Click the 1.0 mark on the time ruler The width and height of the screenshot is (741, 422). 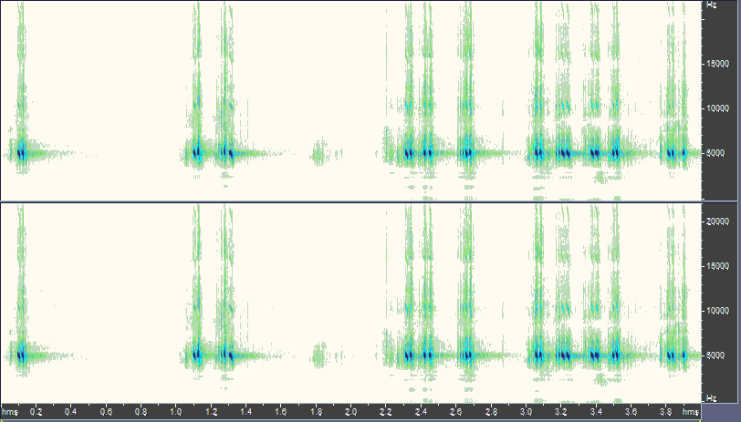click(x=176, y=412)
